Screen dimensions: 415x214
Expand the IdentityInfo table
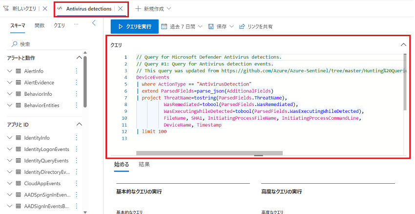tap(10, 138)
